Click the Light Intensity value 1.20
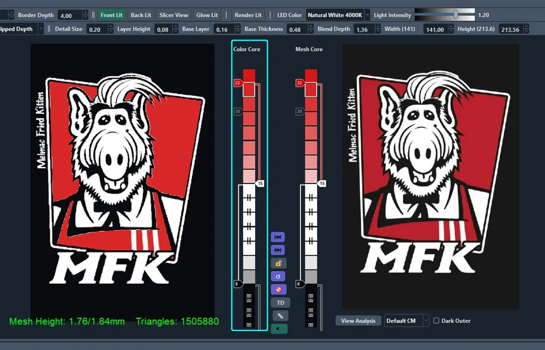This screenshot has width=545, height=350. tap(483, 15)
